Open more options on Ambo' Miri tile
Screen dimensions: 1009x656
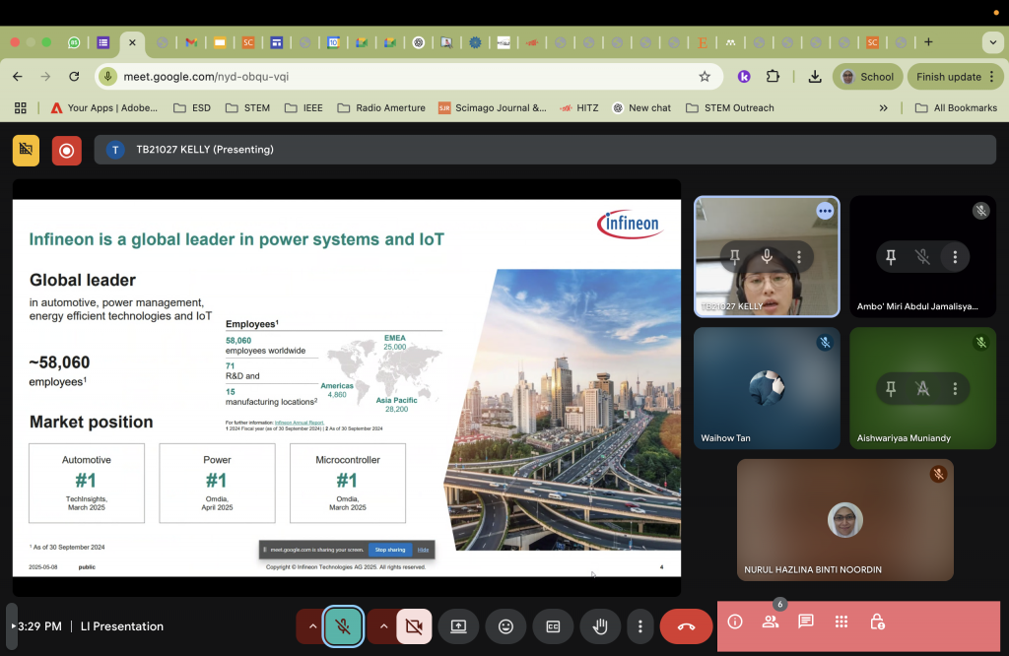tap(955, 257)
